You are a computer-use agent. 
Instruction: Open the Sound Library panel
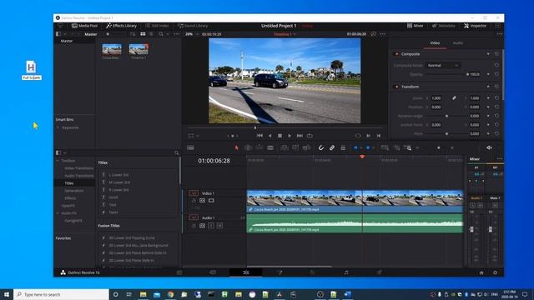[193, 26]
